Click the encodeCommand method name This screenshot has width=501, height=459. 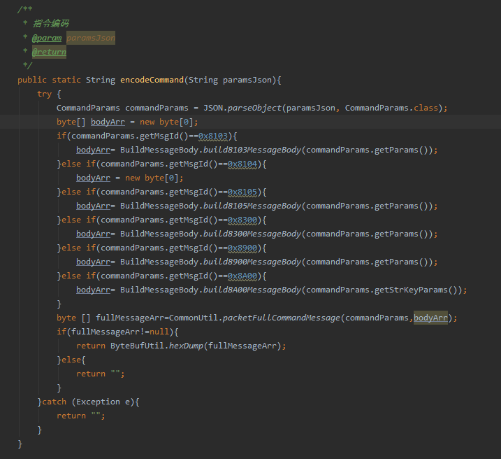(x=152, y=80)
